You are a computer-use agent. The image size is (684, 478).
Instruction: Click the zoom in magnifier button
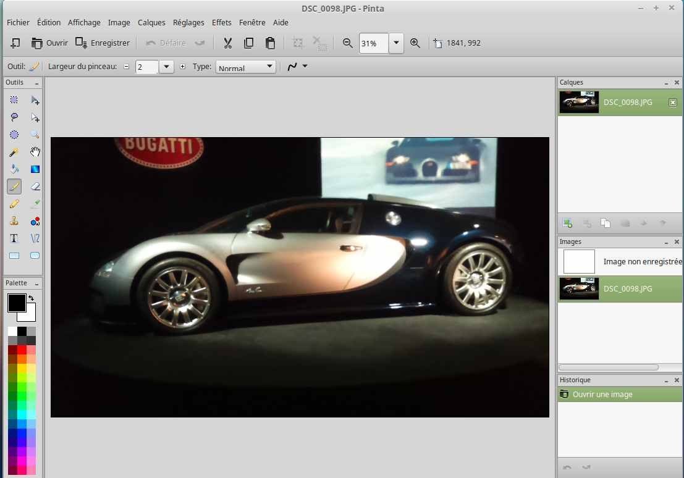click(415, 43)
